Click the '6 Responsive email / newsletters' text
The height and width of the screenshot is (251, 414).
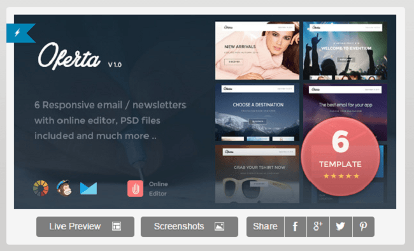tap(110, 105)
